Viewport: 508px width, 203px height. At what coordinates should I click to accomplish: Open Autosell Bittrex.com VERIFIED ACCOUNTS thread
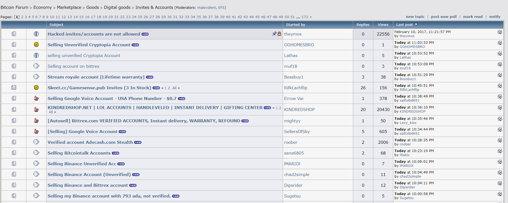[x=144, y=121]
